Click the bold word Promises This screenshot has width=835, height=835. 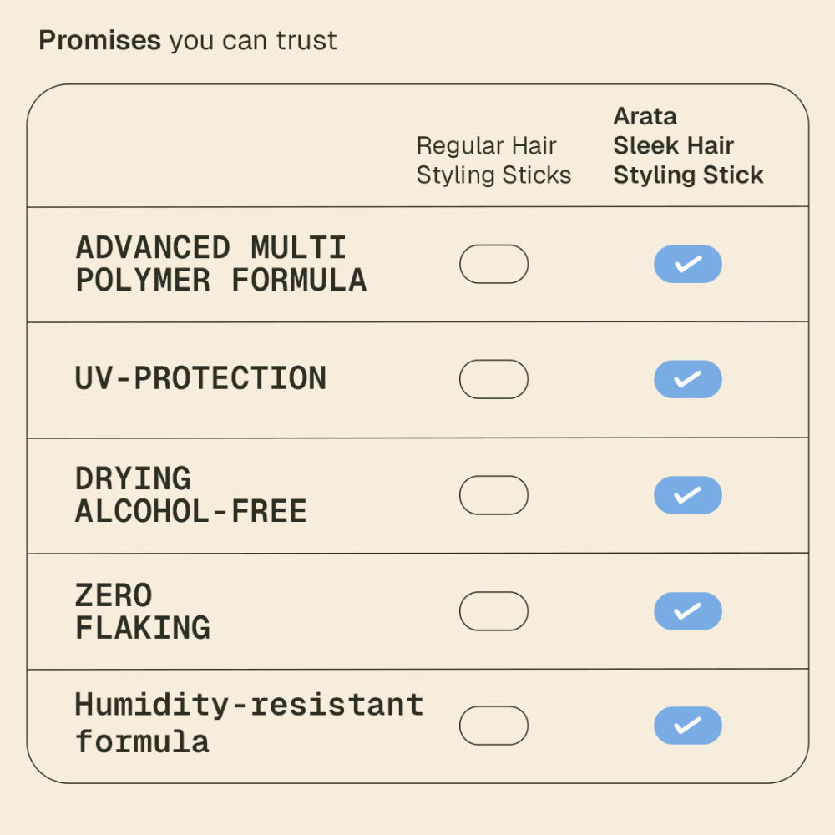tap(99, 40)
